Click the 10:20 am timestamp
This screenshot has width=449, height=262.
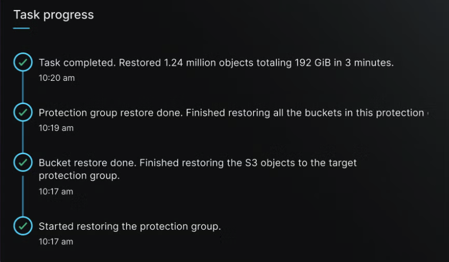[x=57, y=78]
